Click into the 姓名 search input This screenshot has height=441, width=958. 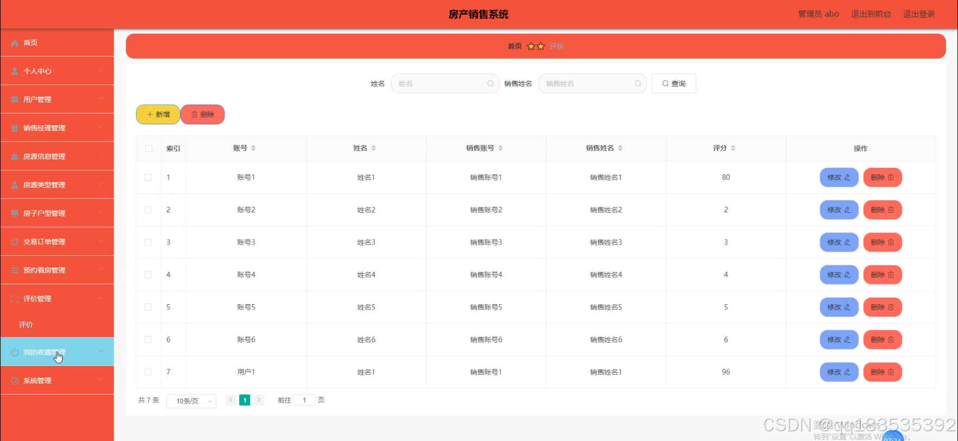pyautogui.click(x=445, y=84)
